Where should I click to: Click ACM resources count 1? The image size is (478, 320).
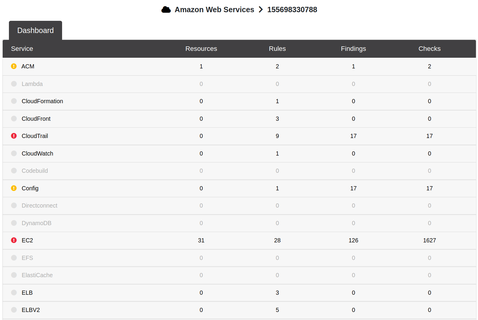[201, 66]
